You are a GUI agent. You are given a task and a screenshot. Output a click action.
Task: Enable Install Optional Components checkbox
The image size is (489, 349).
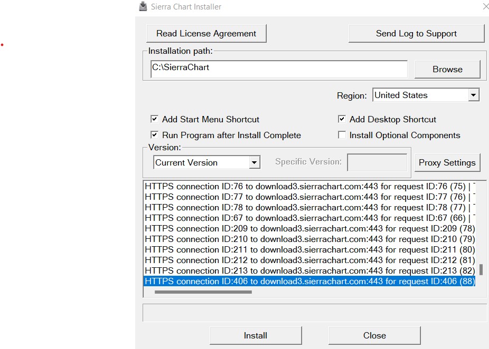pos(342,135)
